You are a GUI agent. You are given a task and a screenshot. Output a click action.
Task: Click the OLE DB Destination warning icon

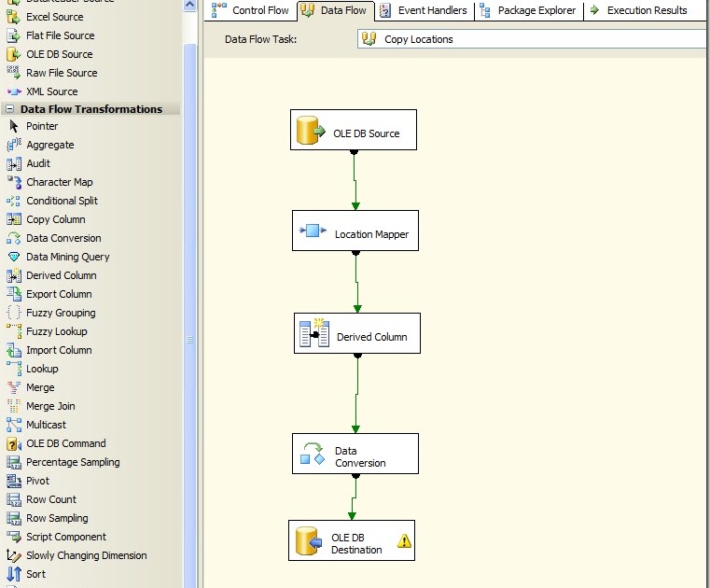(x=403, y=540)
